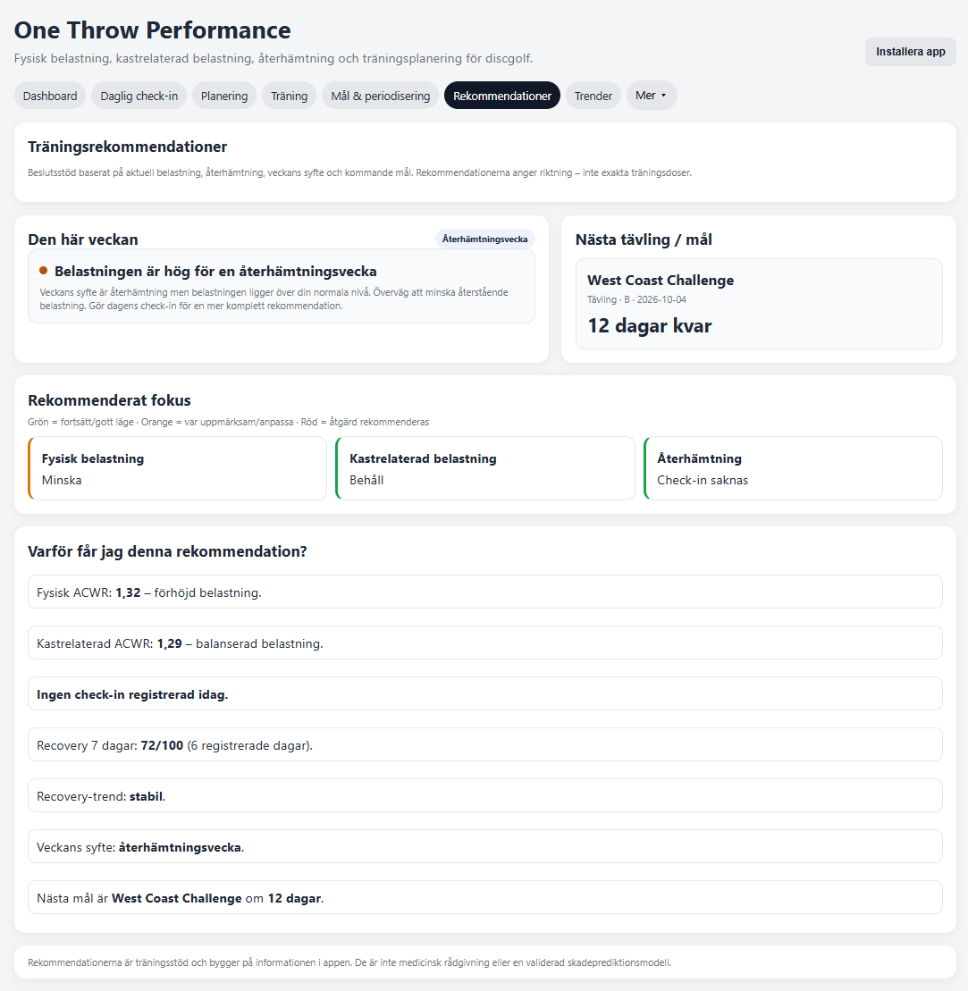The width and height of the screenshot is (968, 991).
Task: Click the 'Nästa tävling / mål' heading
Action: 644,239
